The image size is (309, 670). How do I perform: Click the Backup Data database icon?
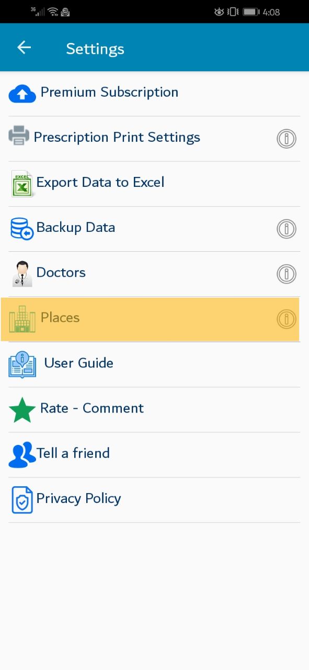(x=22, y=229)
